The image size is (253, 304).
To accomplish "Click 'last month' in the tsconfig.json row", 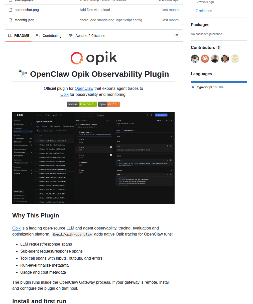I will click(x=170, y=20).
